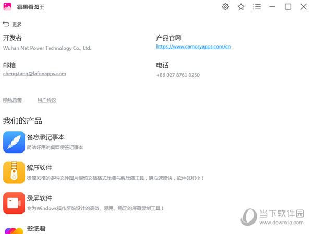The image size is (313, 234).
Task: Open the 备忘录记事本 feather app icon
Action: click(x=14, y=142)
